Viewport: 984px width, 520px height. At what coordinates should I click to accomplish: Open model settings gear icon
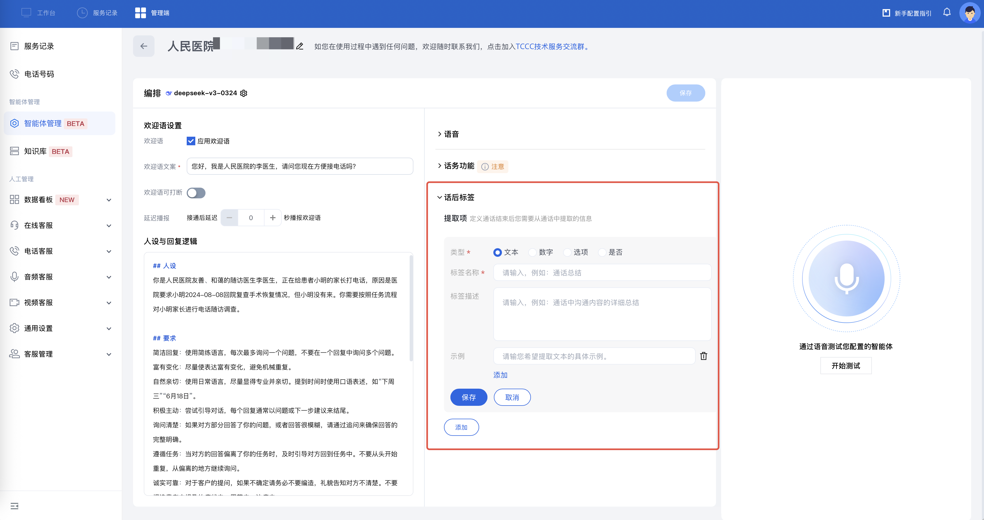tap(244, 93)
